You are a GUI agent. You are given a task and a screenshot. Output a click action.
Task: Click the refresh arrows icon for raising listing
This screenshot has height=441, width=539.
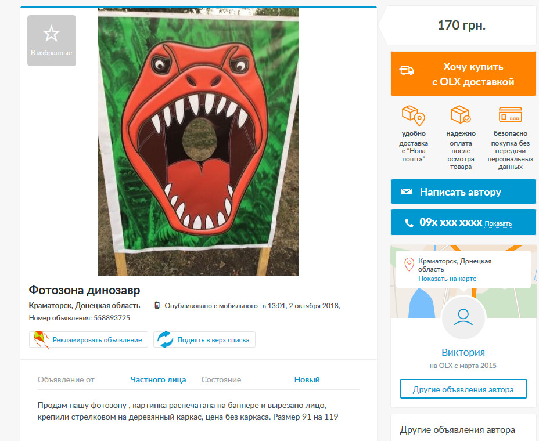click(x=165, y=339)
